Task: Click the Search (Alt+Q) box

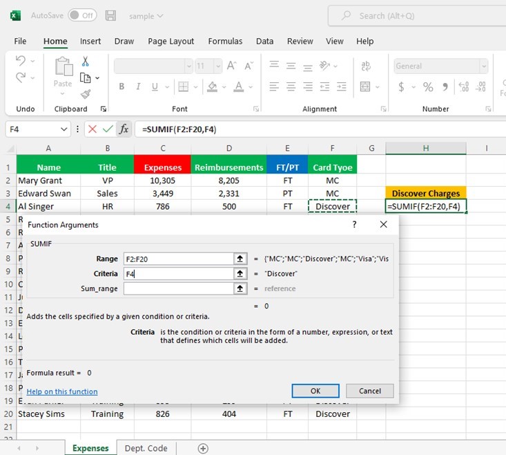Action: (x=417, y=16)
